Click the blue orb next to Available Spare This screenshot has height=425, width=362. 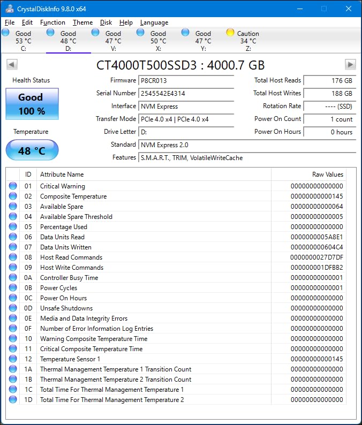[13, 207]
